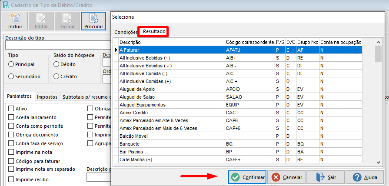Click the AFATU code cell
Image resolution: width=389 pixels, height=186 pixels.
click(250, 50)
